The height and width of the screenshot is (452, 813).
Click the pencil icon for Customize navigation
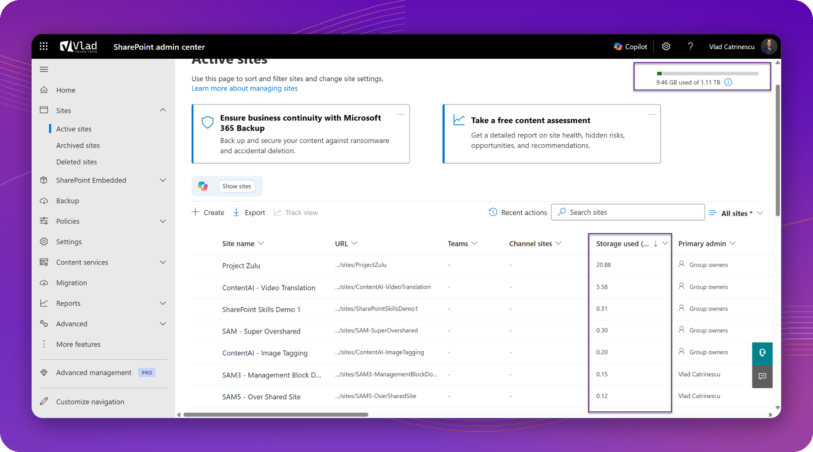point(44,401)
